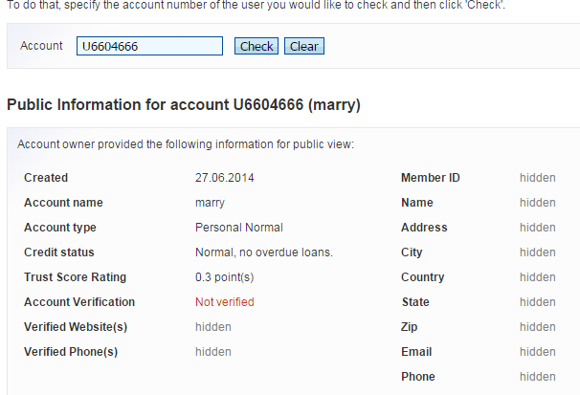
Task: Click the Account number input field
Action: (149, 46)
